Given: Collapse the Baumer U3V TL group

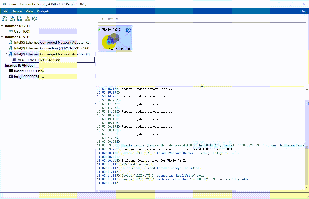Looking at the screenshot, I should point(2,26).
